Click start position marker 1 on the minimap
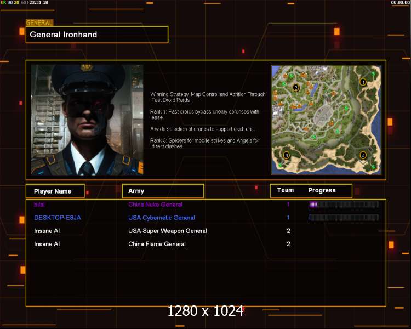Image resolution: width=411 pixels, height=329 pixels. click(x=363, y=82)
